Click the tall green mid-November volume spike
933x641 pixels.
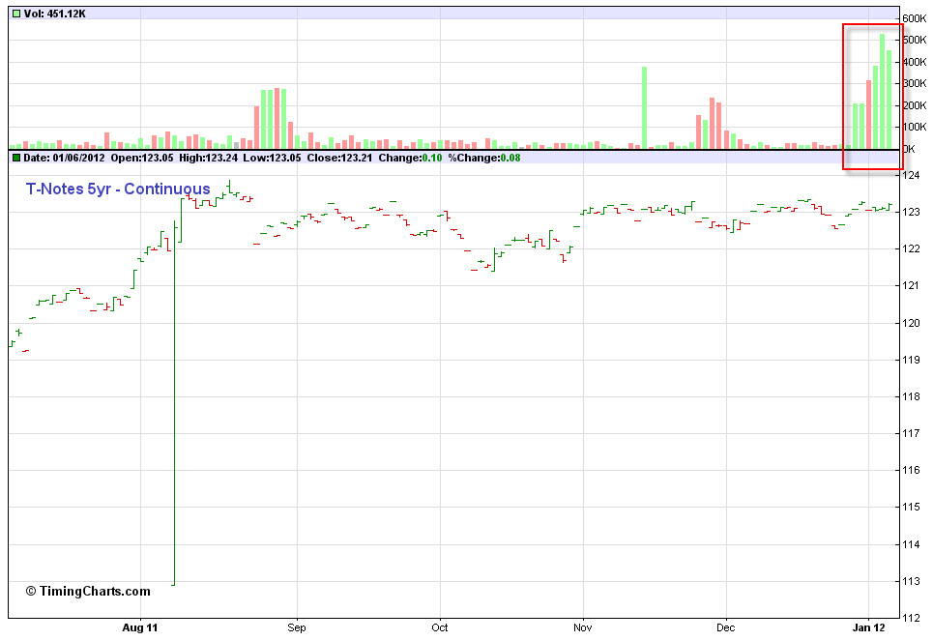pyautogui.click(x=644, y=107)
